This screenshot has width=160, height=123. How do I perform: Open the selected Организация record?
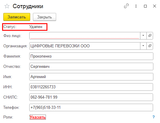150,46
